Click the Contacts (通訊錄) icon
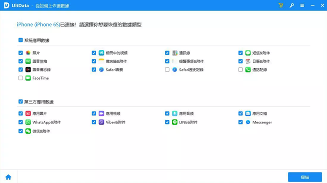327x183 pixels. 174,53
